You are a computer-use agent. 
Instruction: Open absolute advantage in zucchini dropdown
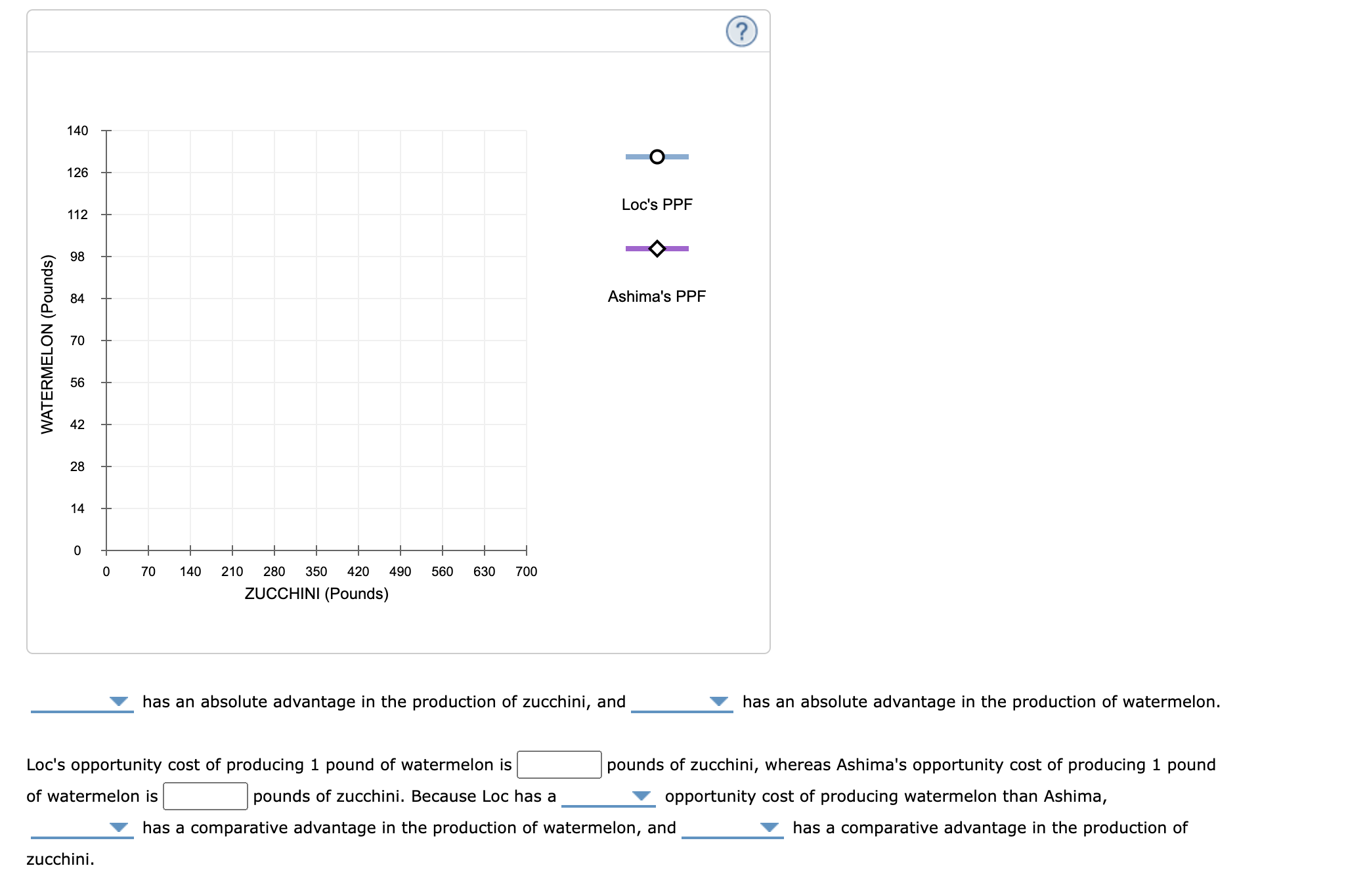click(82, 701)
